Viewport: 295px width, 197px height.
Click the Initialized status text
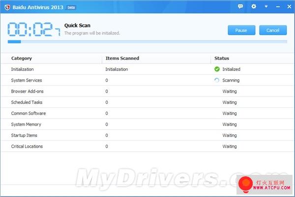click(x=231, y=69)
